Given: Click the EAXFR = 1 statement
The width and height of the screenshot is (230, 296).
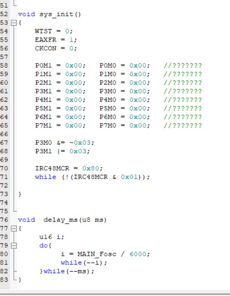Looking at the screenshot, I should pos(56,40).
